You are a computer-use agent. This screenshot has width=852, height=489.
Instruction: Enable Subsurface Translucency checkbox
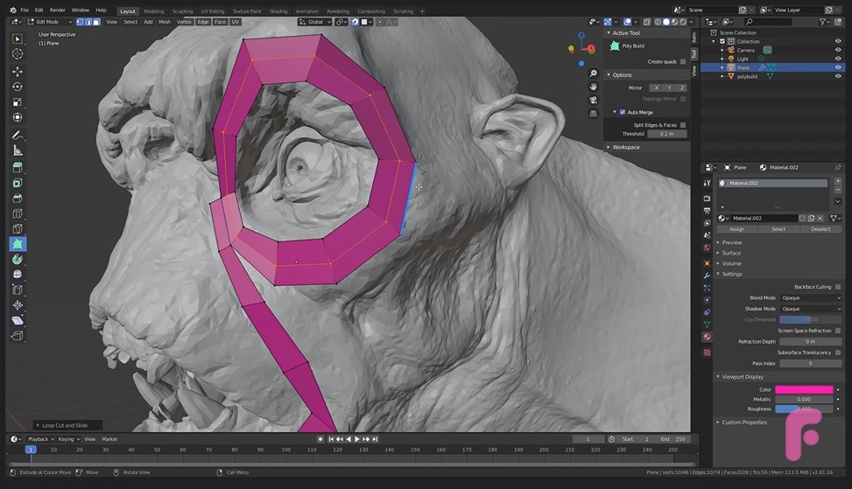point(838,353)
